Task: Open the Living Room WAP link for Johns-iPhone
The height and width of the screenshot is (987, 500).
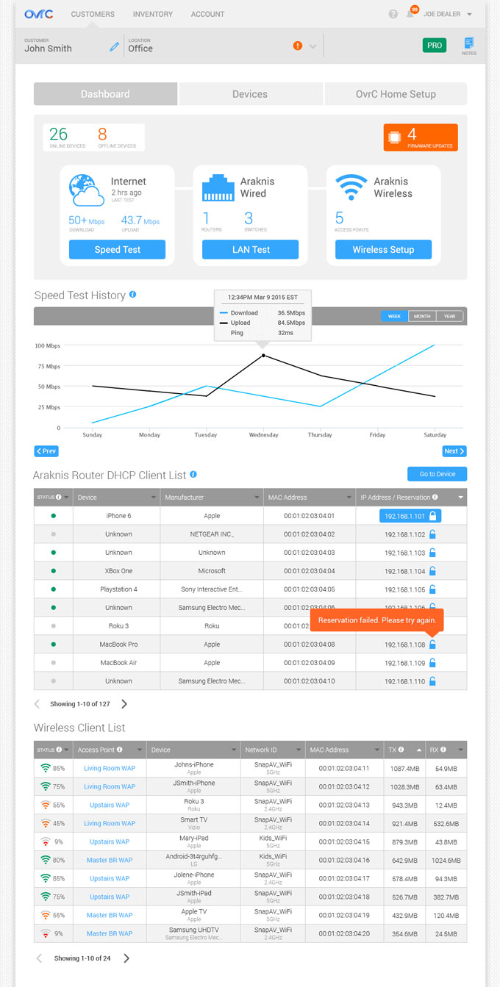Action: pos(110,769)
